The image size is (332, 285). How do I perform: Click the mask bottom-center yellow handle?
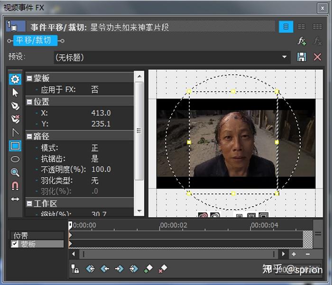tap(233, 193)
